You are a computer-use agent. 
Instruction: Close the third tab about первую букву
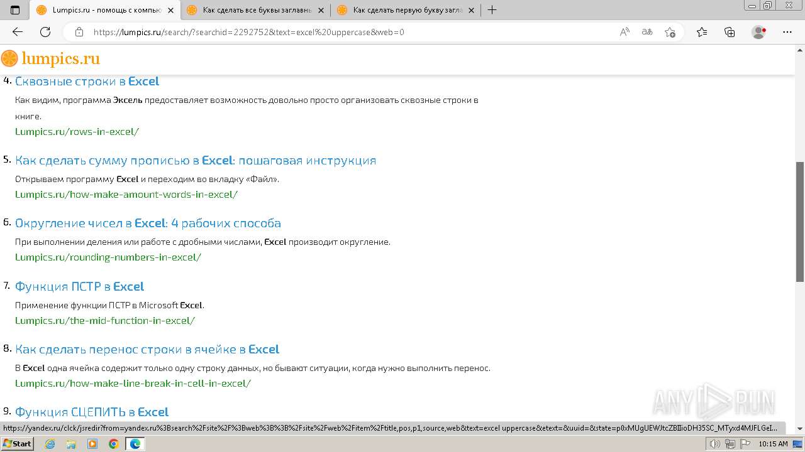coord(471,10)
